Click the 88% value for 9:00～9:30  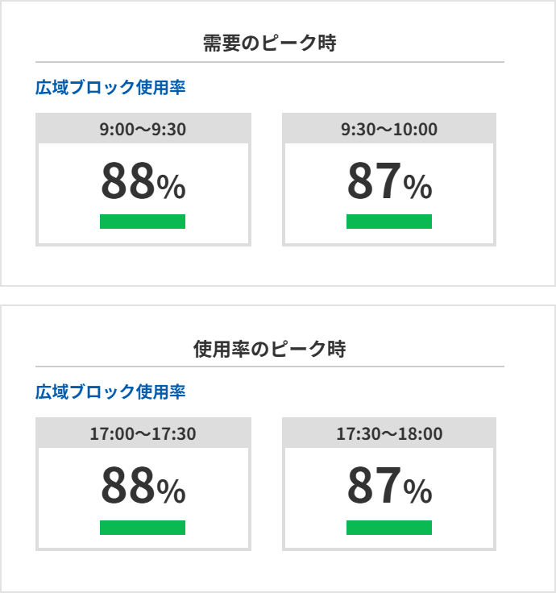click(143, 180)
